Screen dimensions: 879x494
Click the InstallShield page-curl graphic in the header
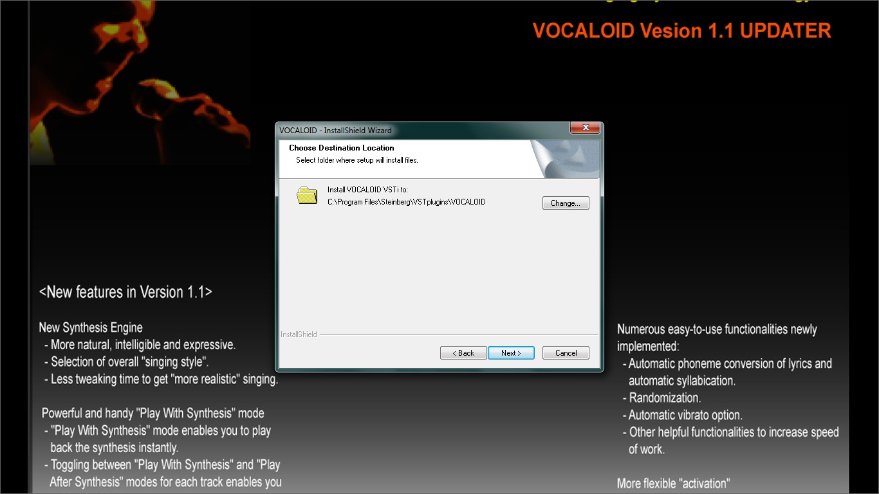click(x=565, y=159)
